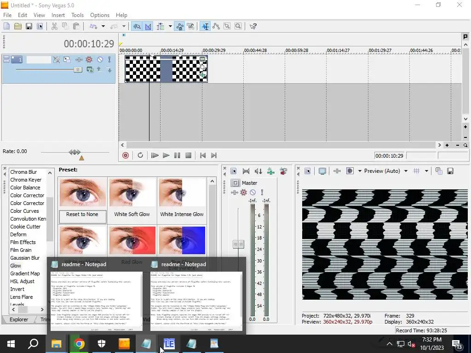Open the Tools menu

coord(77,15)
